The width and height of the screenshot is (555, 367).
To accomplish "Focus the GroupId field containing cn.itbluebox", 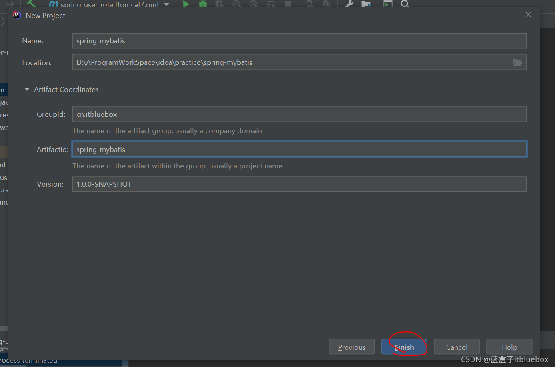I will tap(299, 114).
